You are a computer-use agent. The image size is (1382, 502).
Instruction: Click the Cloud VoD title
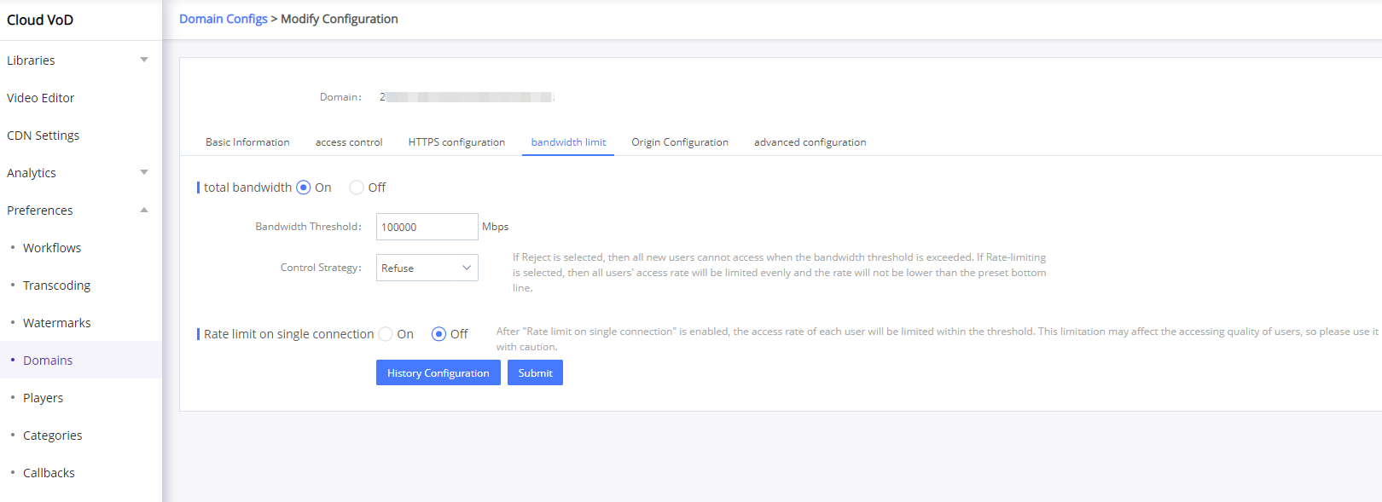(40, 20)
